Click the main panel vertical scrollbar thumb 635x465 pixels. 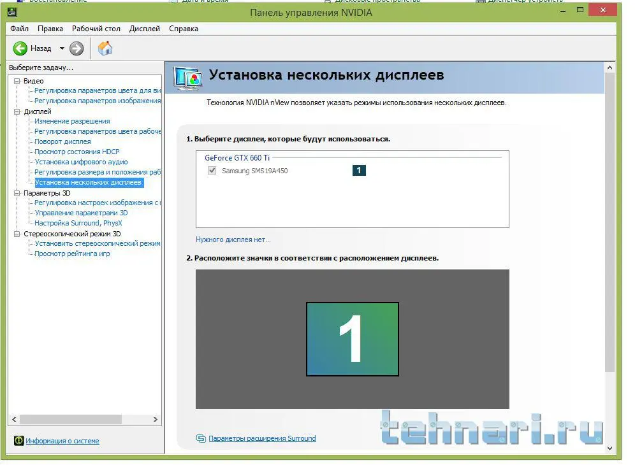610,222
